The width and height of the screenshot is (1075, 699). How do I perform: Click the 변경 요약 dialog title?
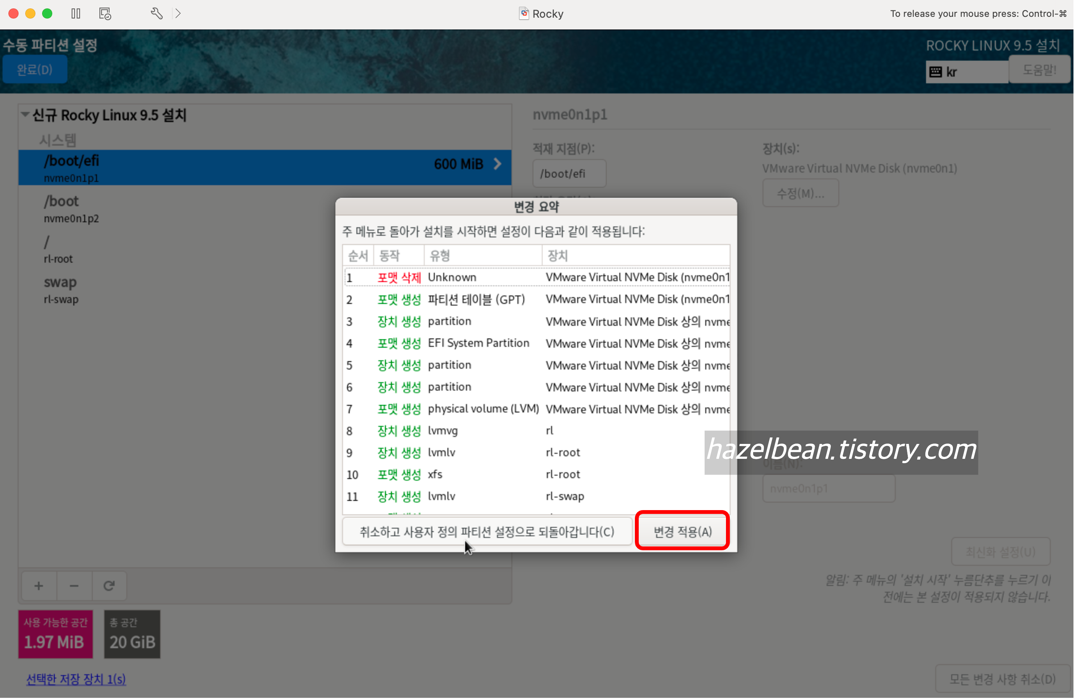[x=537, y=207]
